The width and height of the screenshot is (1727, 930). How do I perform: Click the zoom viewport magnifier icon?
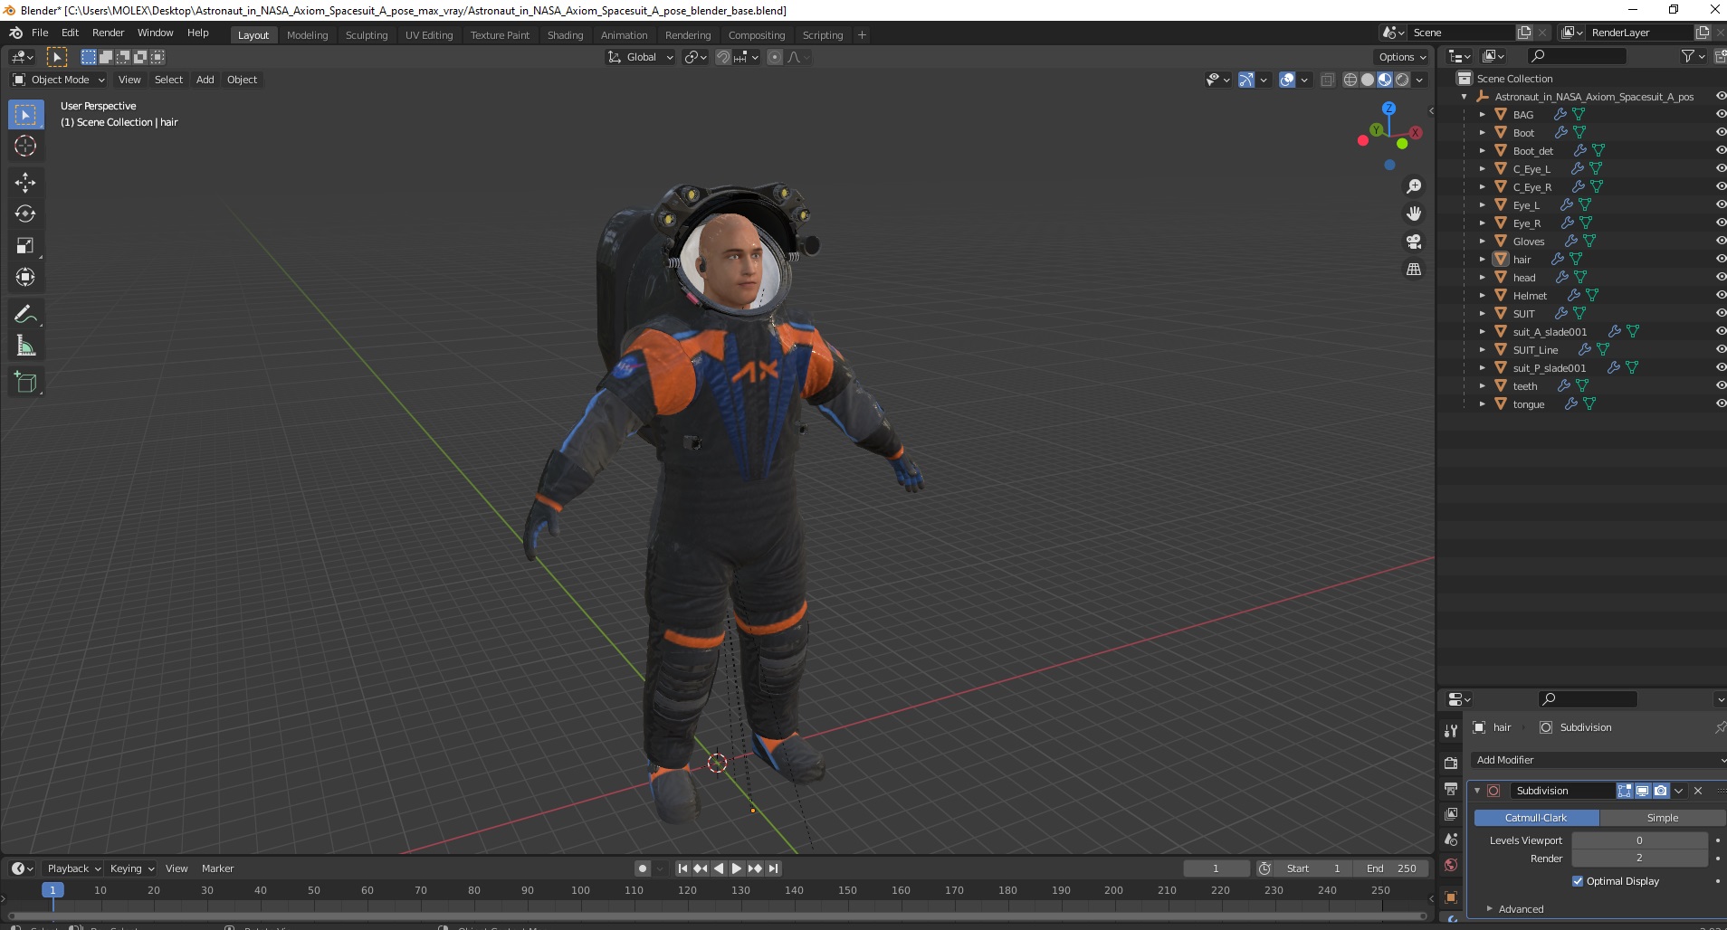(1413, 186)
